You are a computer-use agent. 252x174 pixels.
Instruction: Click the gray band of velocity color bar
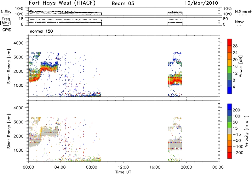(230, 131)
